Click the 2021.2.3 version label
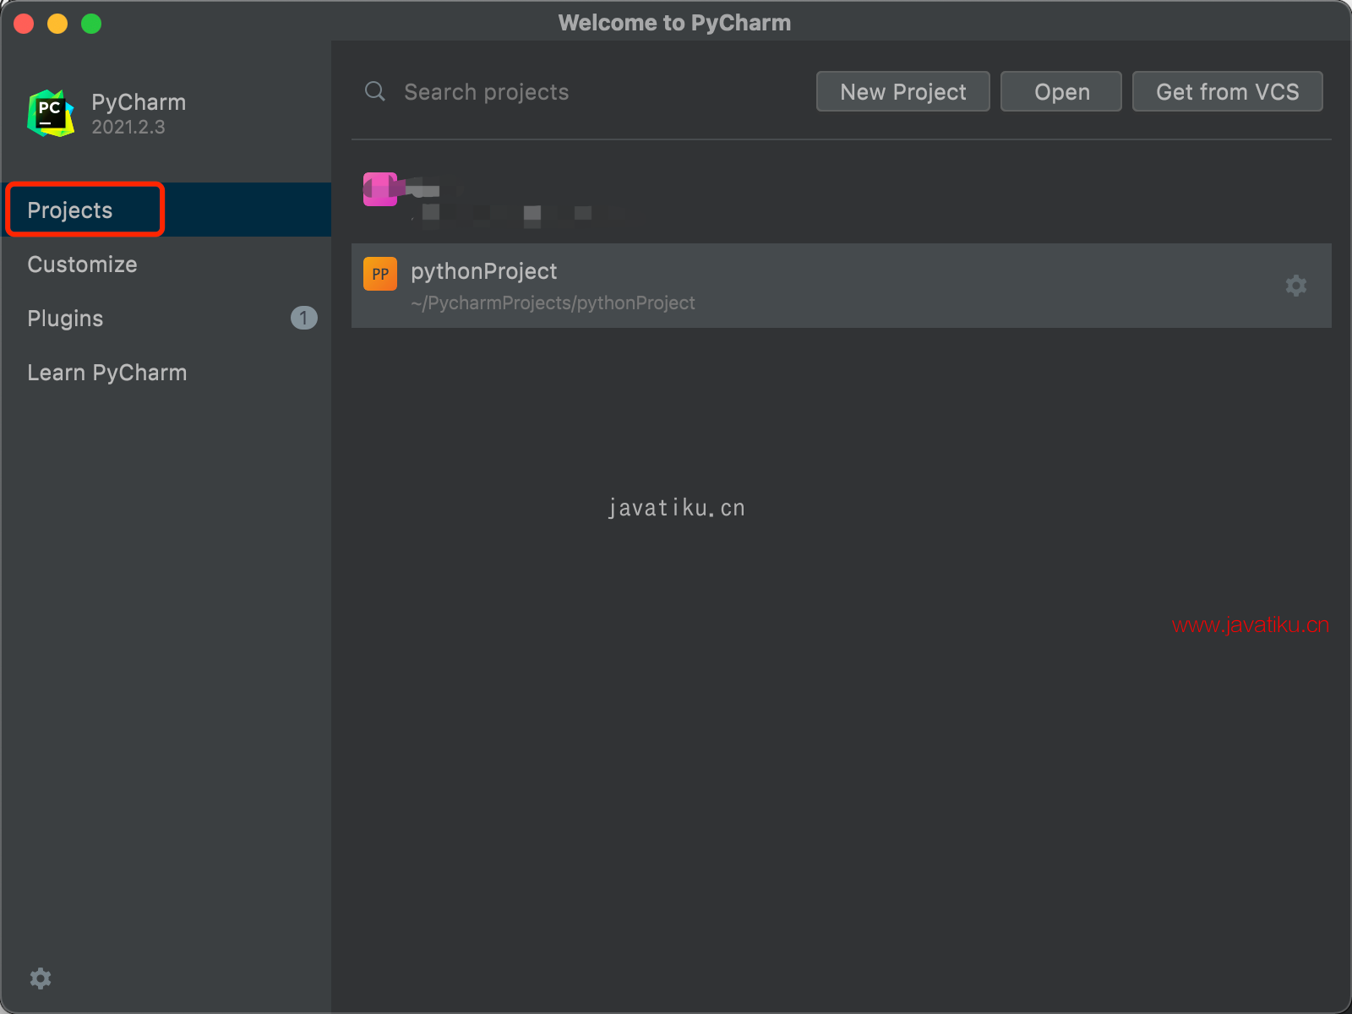The height and width of the screenshot is (1014, 1352). click(x=128, y=127)
